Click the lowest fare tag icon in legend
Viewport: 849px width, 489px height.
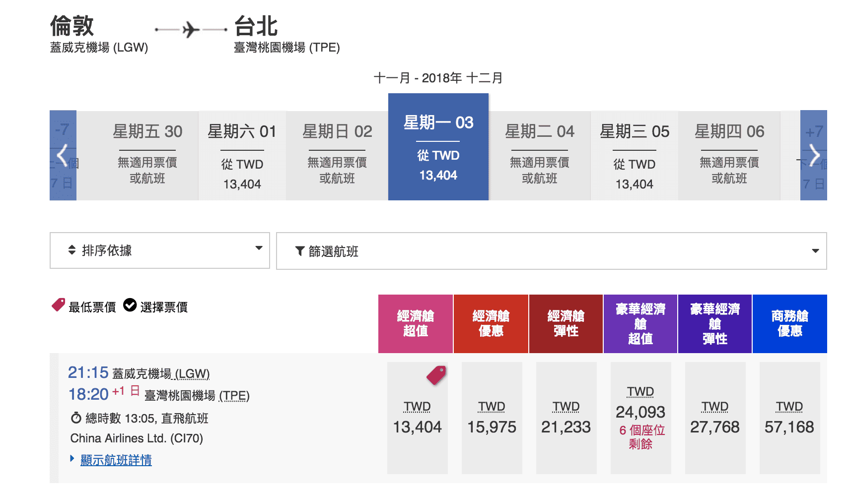click(59, 305)
